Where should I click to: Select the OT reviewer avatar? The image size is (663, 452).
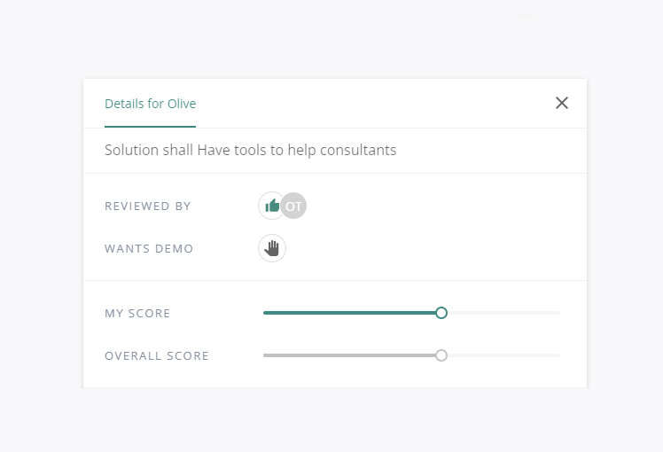click(x=294, y=206)
